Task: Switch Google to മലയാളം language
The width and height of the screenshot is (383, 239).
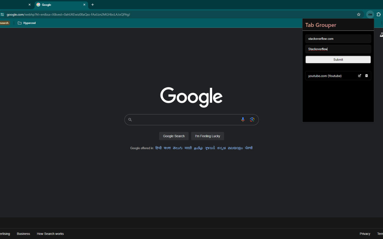Action: [235, 148]
